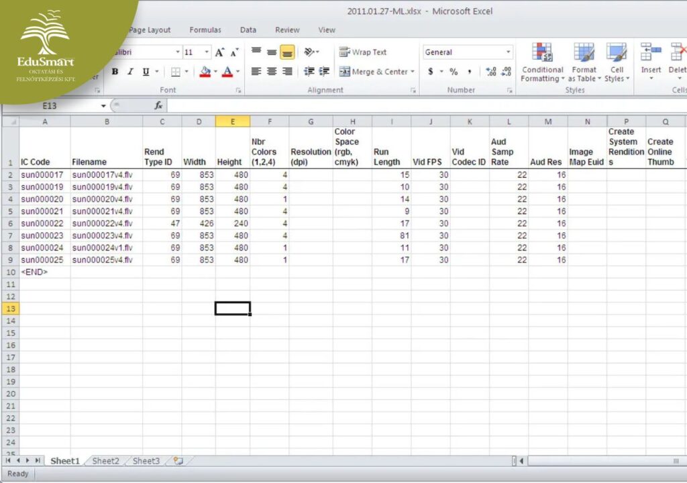Viewport: 687px width, 483px height.
Task: Click the Cell Styles button
Action: tap(616, 64)
